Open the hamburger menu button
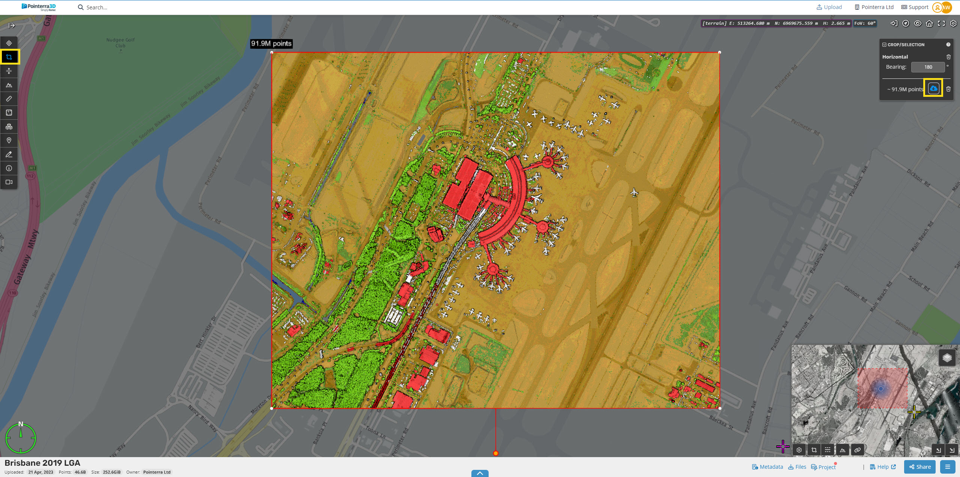 [x=948, y=467]
